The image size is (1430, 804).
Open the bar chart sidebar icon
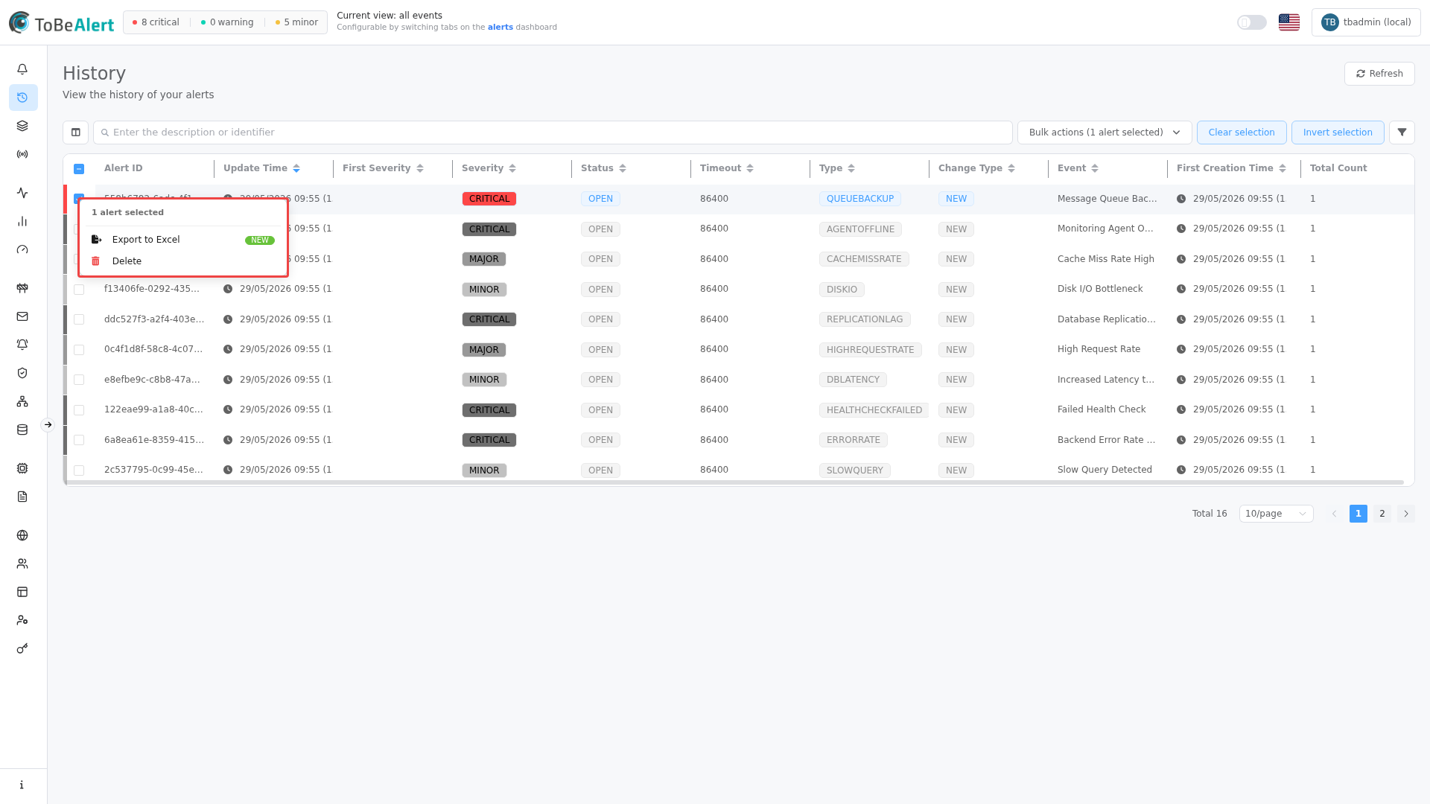[x=22, y=221]
